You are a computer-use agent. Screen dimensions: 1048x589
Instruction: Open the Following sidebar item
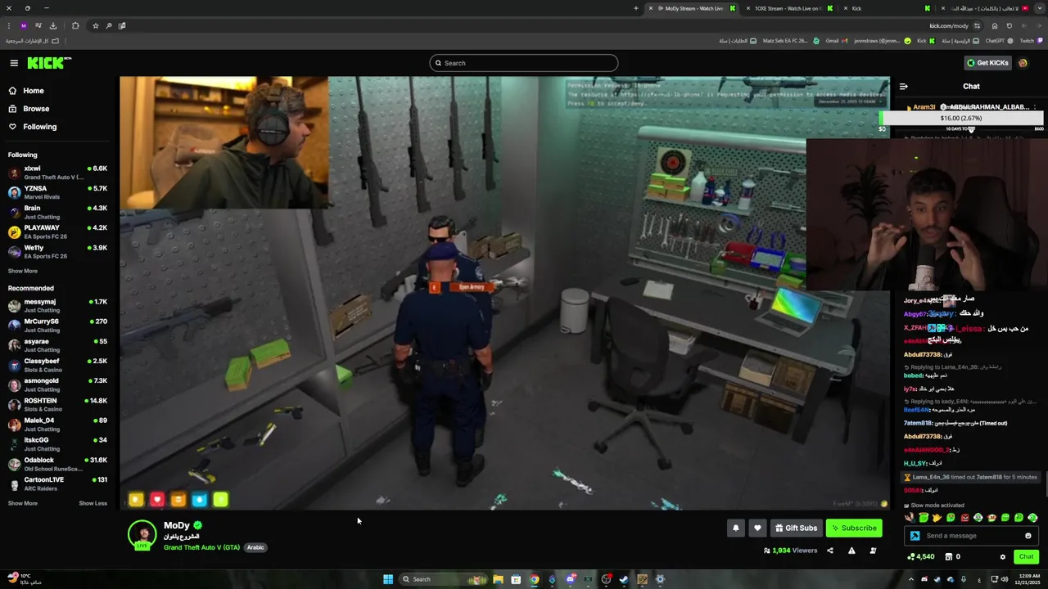[33, 127]
